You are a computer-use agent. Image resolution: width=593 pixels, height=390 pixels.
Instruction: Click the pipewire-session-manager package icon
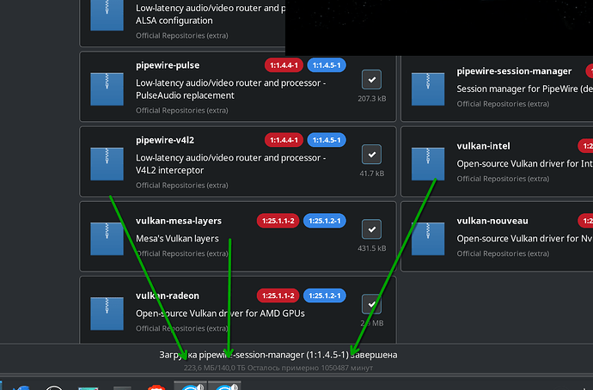point(428,88)
